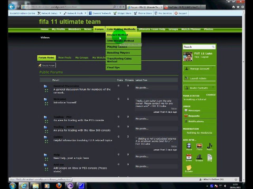Click folder icon beside General Discussion forum
The width and height of the screenshot is (253, 189).
[45, 86]
